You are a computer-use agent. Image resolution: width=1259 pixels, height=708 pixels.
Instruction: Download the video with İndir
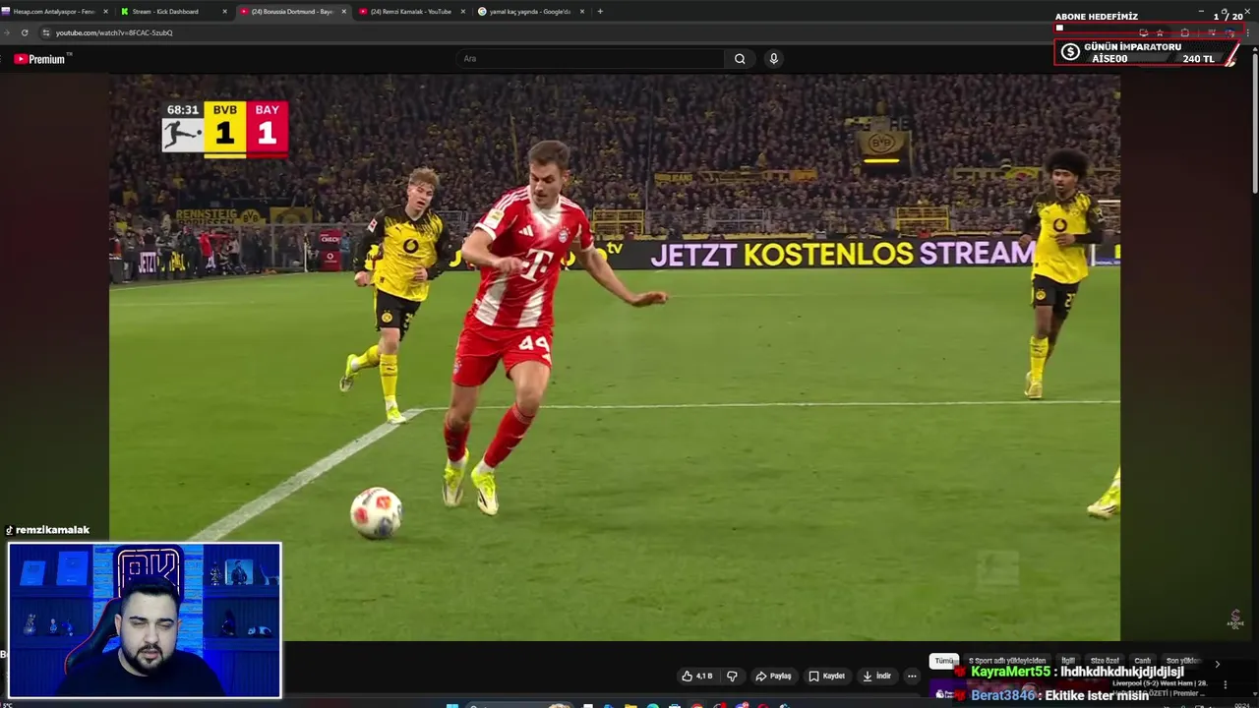(x=875, y=677)
